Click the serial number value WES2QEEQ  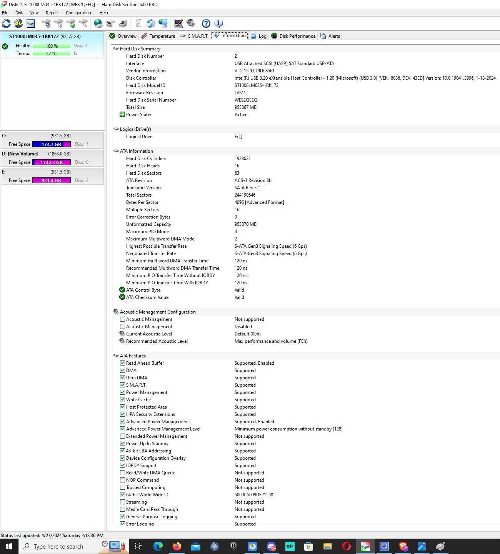(246, 100)
